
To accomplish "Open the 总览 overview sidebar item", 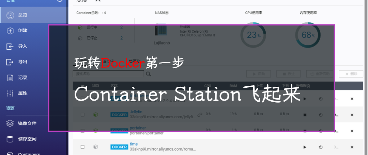I will pos(34,15).
